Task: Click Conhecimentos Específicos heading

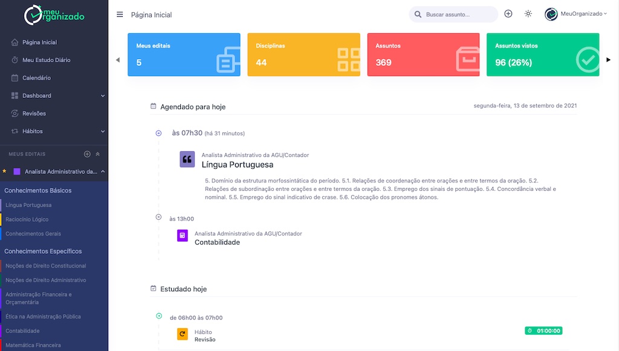Action: 43,251
